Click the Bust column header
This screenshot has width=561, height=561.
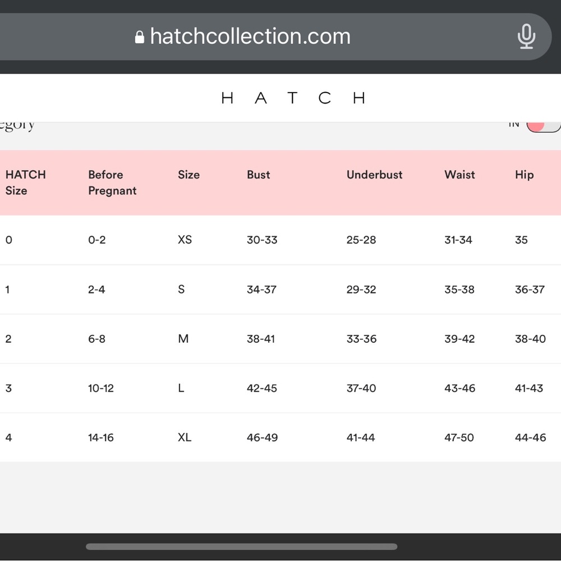[x=258, y=174]
